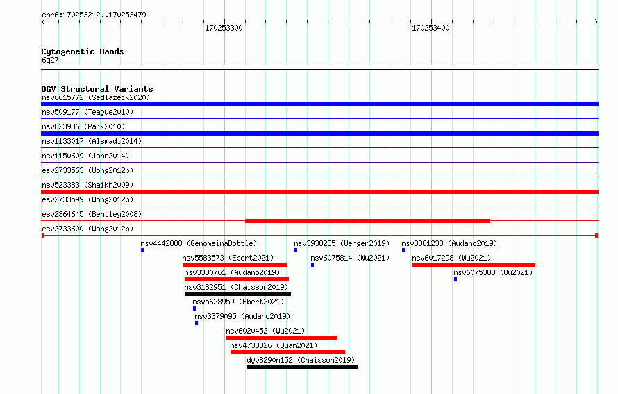Click the blue bar of nsv6615772
This screenshot has width=618, height=394.
click(319, 104)
